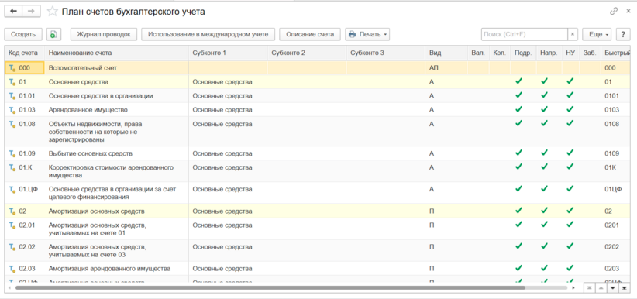Click the Субконто 3 column header
This screenshot has width=637, height=299.
click(386, 53)
